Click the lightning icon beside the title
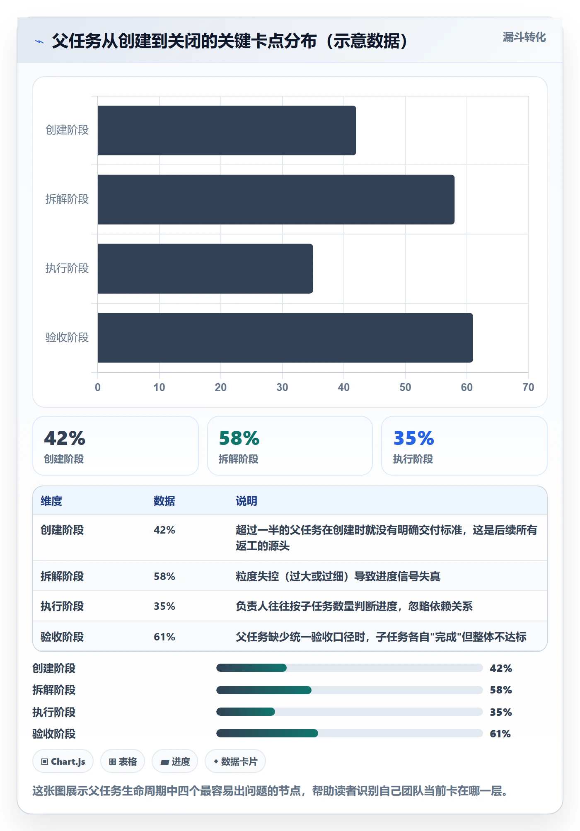 [39, 41]
